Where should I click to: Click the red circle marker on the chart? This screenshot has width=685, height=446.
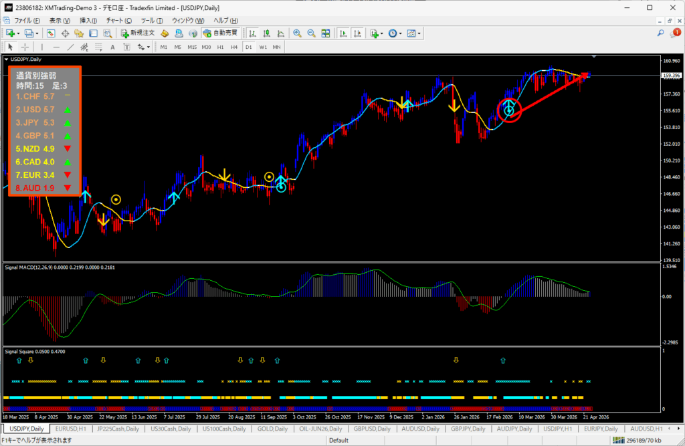[509, 110]
